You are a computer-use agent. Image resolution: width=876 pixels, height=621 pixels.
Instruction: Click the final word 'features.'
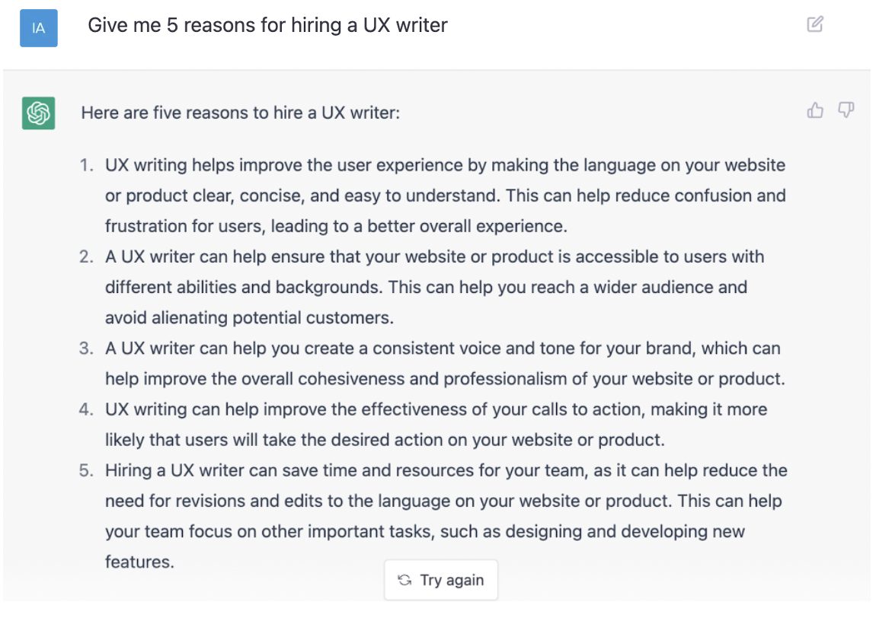point(139,562)
